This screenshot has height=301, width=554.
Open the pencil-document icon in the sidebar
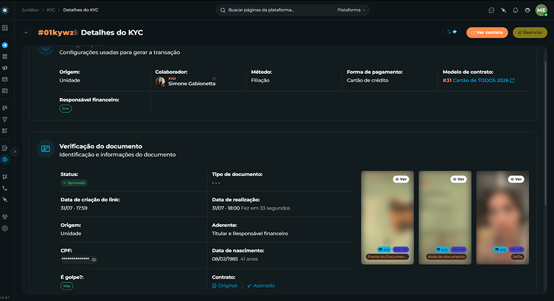coord(5,148)
